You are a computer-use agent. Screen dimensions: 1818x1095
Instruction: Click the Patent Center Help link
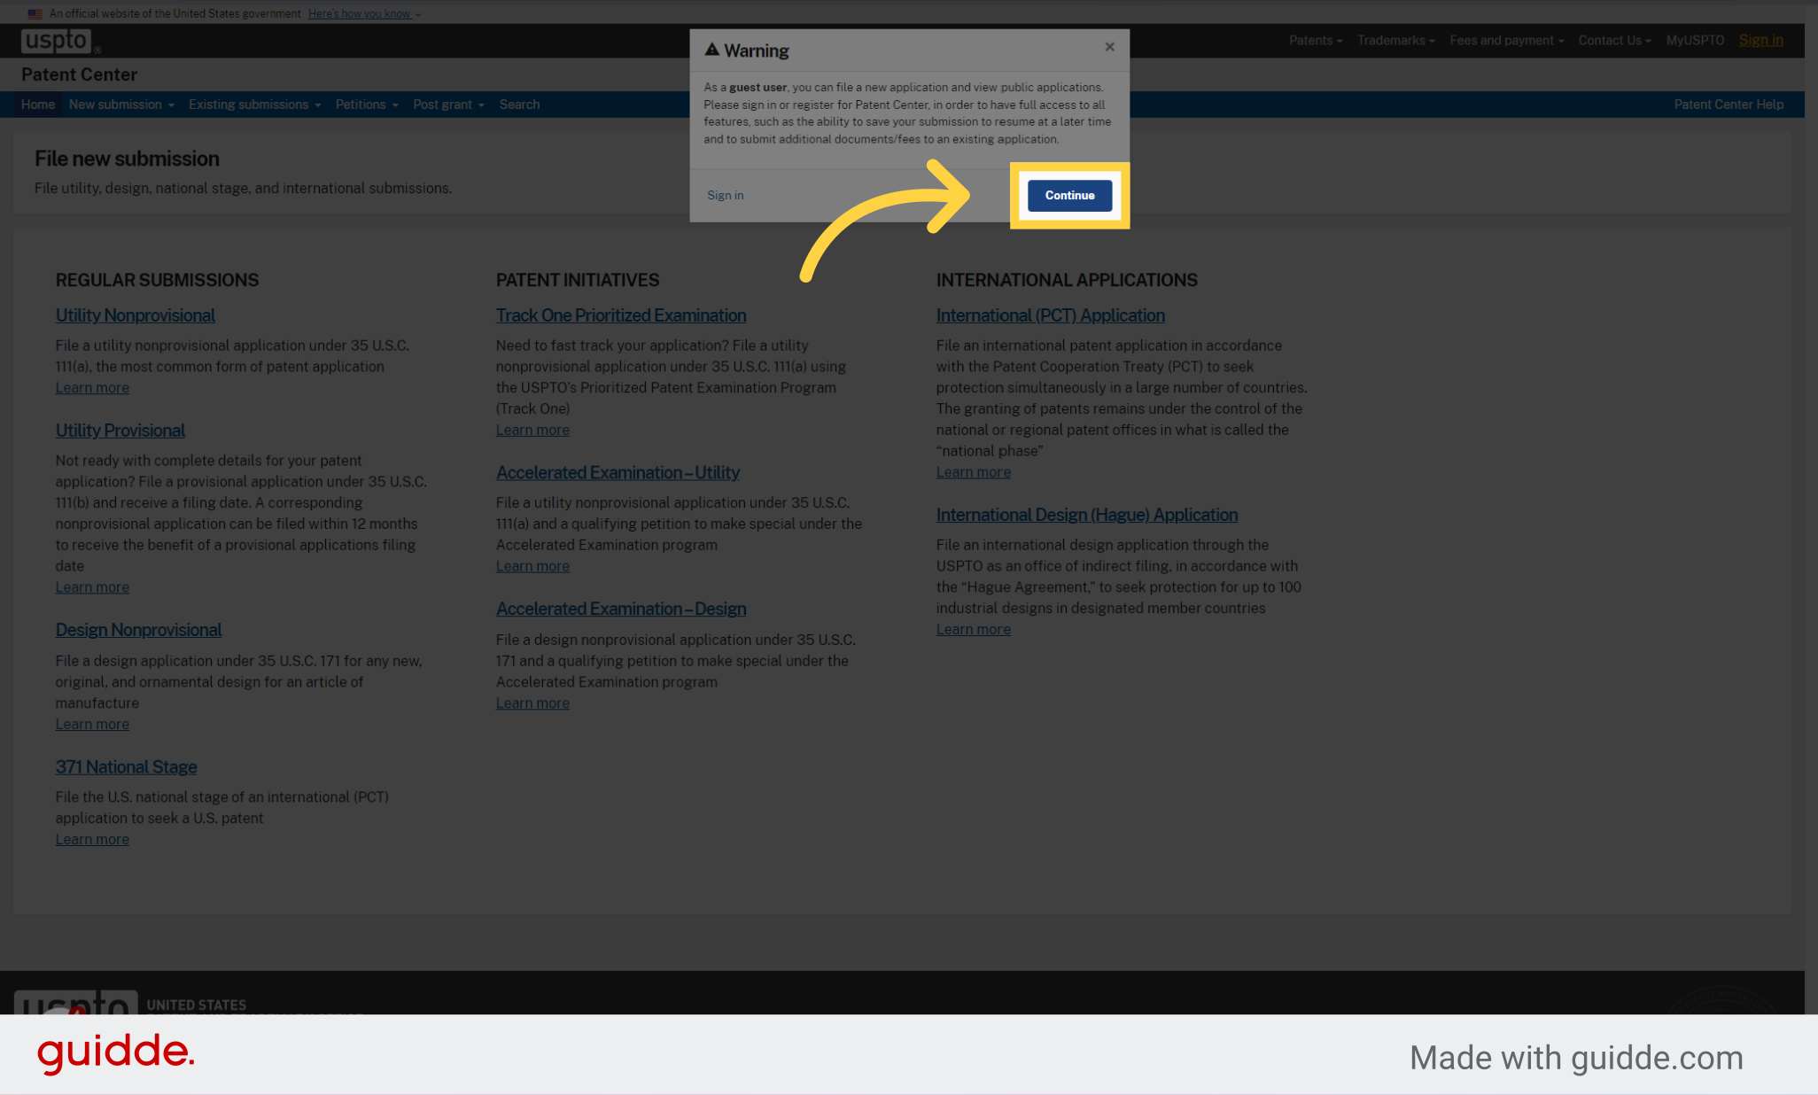coord(1729,105)
